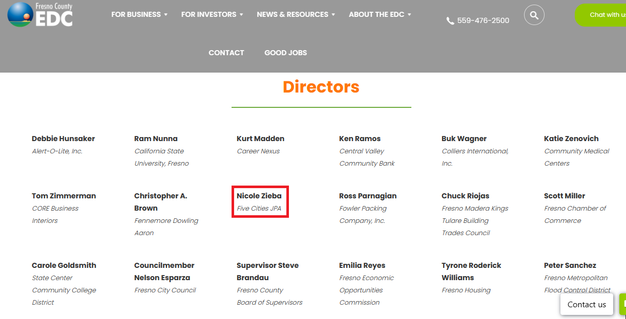Select Fresno Chamber of Commerce text
626x319 pixels.
[x=575, y=214]
